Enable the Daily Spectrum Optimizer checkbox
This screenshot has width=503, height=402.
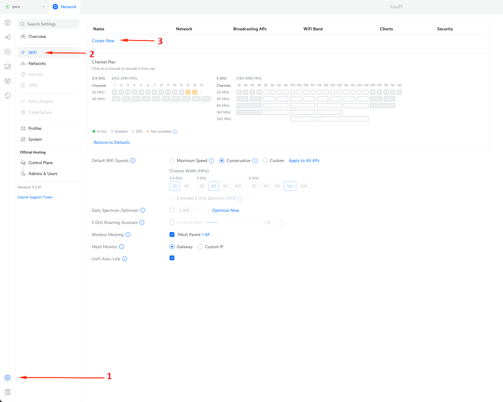[172, 210]
